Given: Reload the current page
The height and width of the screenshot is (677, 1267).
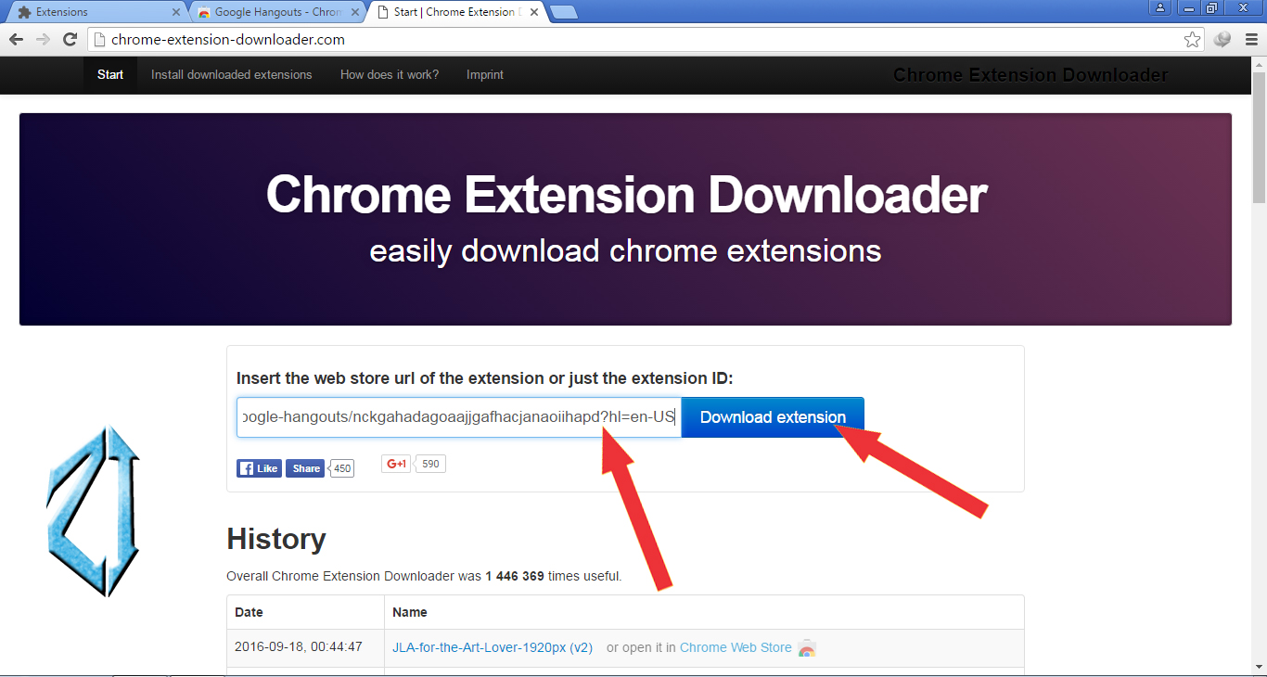Looking at the screenshot, I should point(70,39).
